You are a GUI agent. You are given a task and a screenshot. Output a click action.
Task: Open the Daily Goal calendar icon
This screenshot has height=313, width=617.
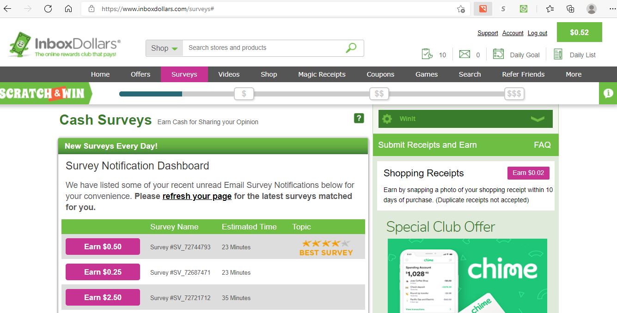pyautogui.click(x=498, y=54)
